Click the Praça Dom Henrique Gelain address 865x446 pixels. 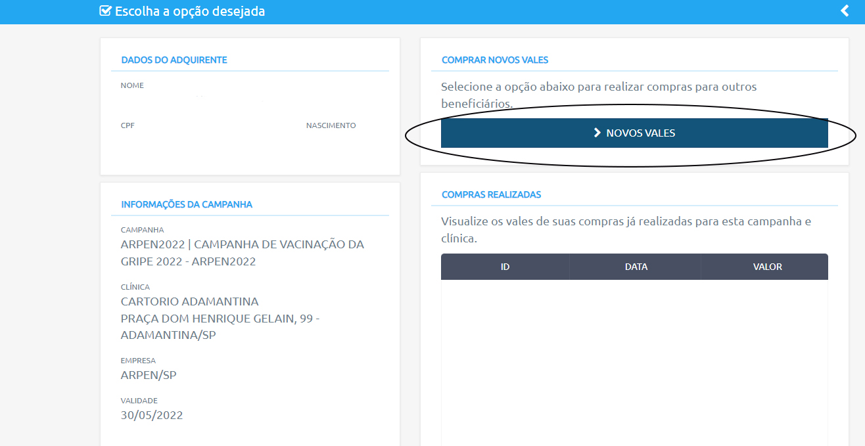(x=220, y=319)
